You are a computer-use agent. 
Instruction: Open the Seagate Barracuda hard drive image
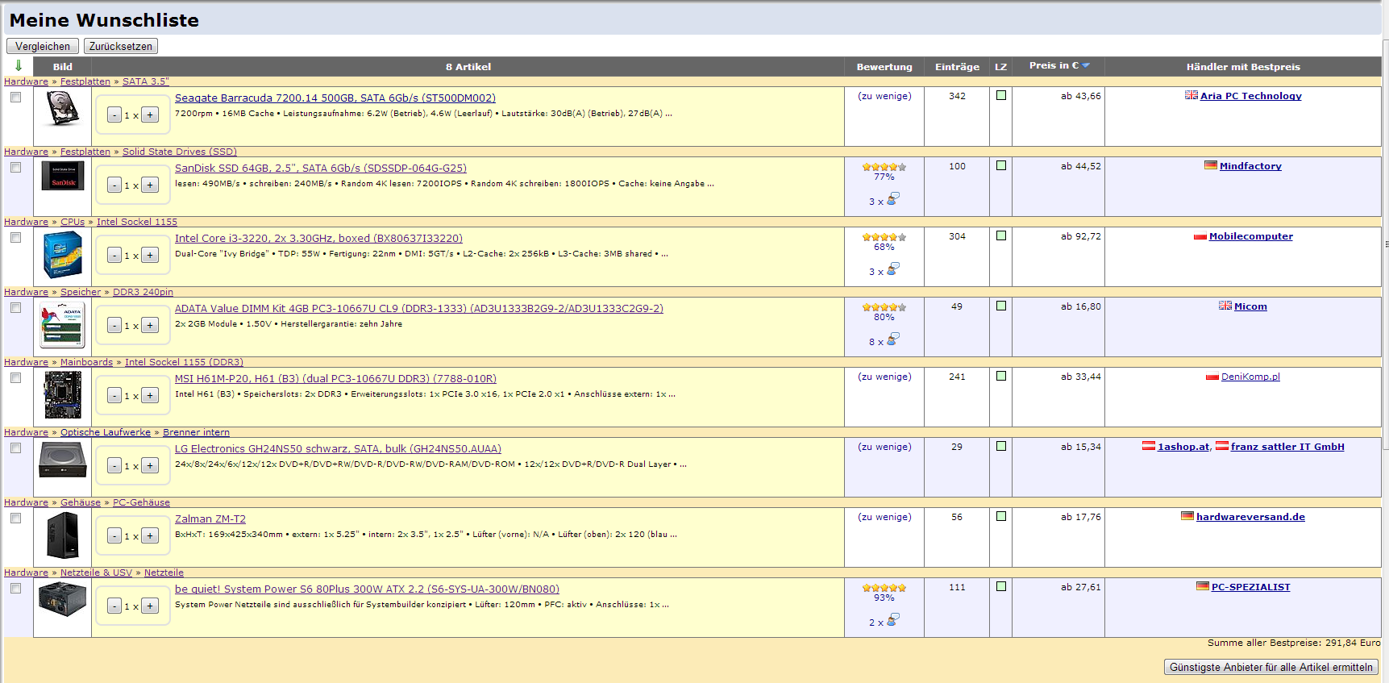62,108
